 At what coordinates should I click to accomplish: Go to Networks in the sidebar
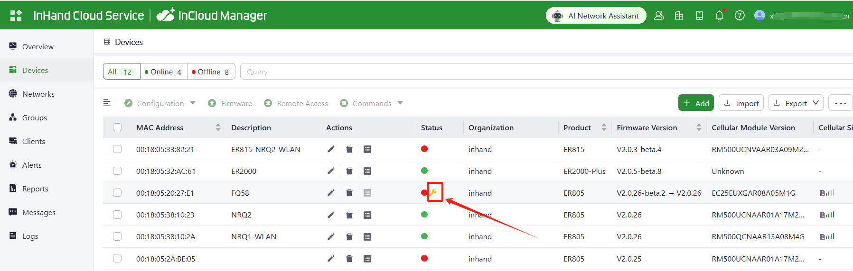coord(38,94)
